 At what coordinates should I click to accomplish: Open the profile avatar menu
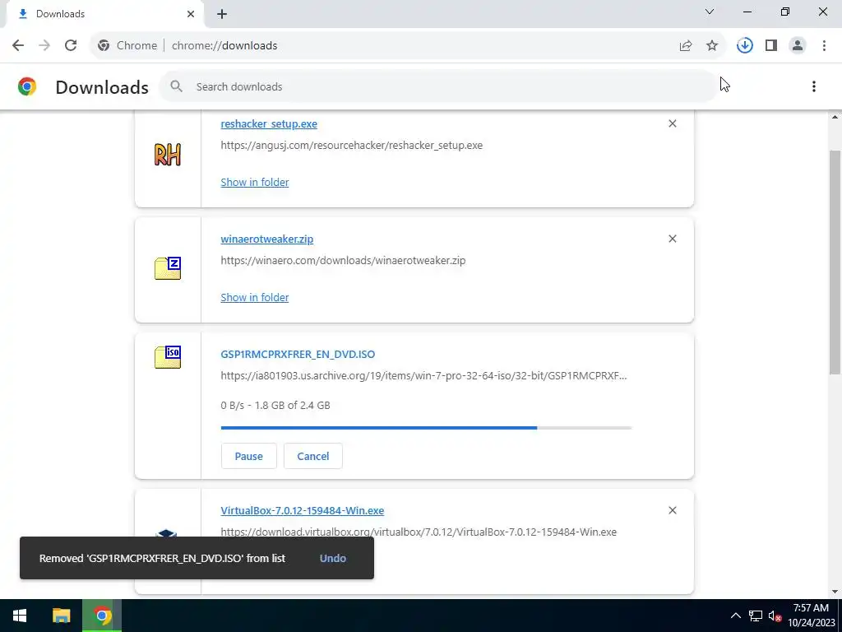click(798, 46)
